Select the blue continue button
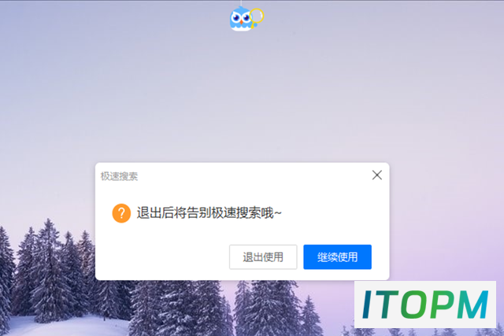Viewport: 504px width, 336px height. point(337,257)
